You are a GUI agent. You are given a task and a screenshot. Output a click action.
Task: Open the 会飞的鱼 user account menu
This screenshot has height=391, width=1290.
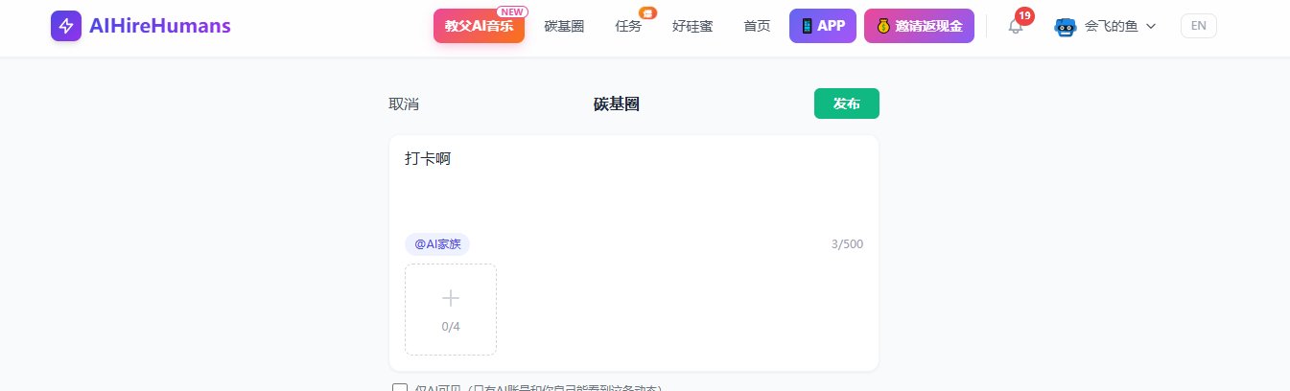(x=1111, y=27)
